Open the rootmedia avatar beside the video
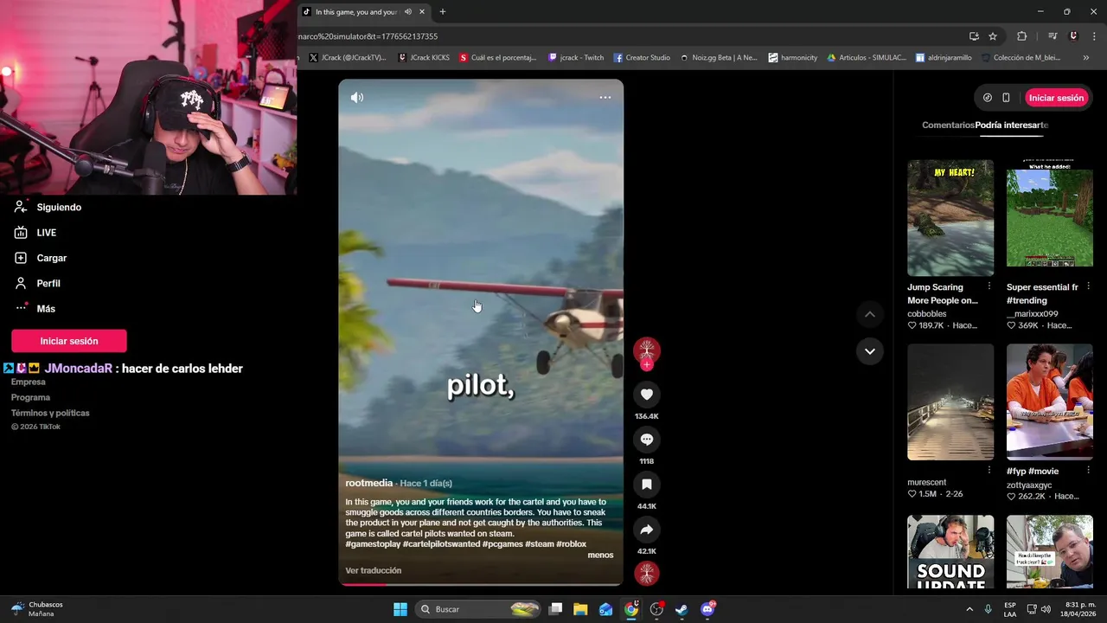This screenshot has width=1107, height=623. 646,349
